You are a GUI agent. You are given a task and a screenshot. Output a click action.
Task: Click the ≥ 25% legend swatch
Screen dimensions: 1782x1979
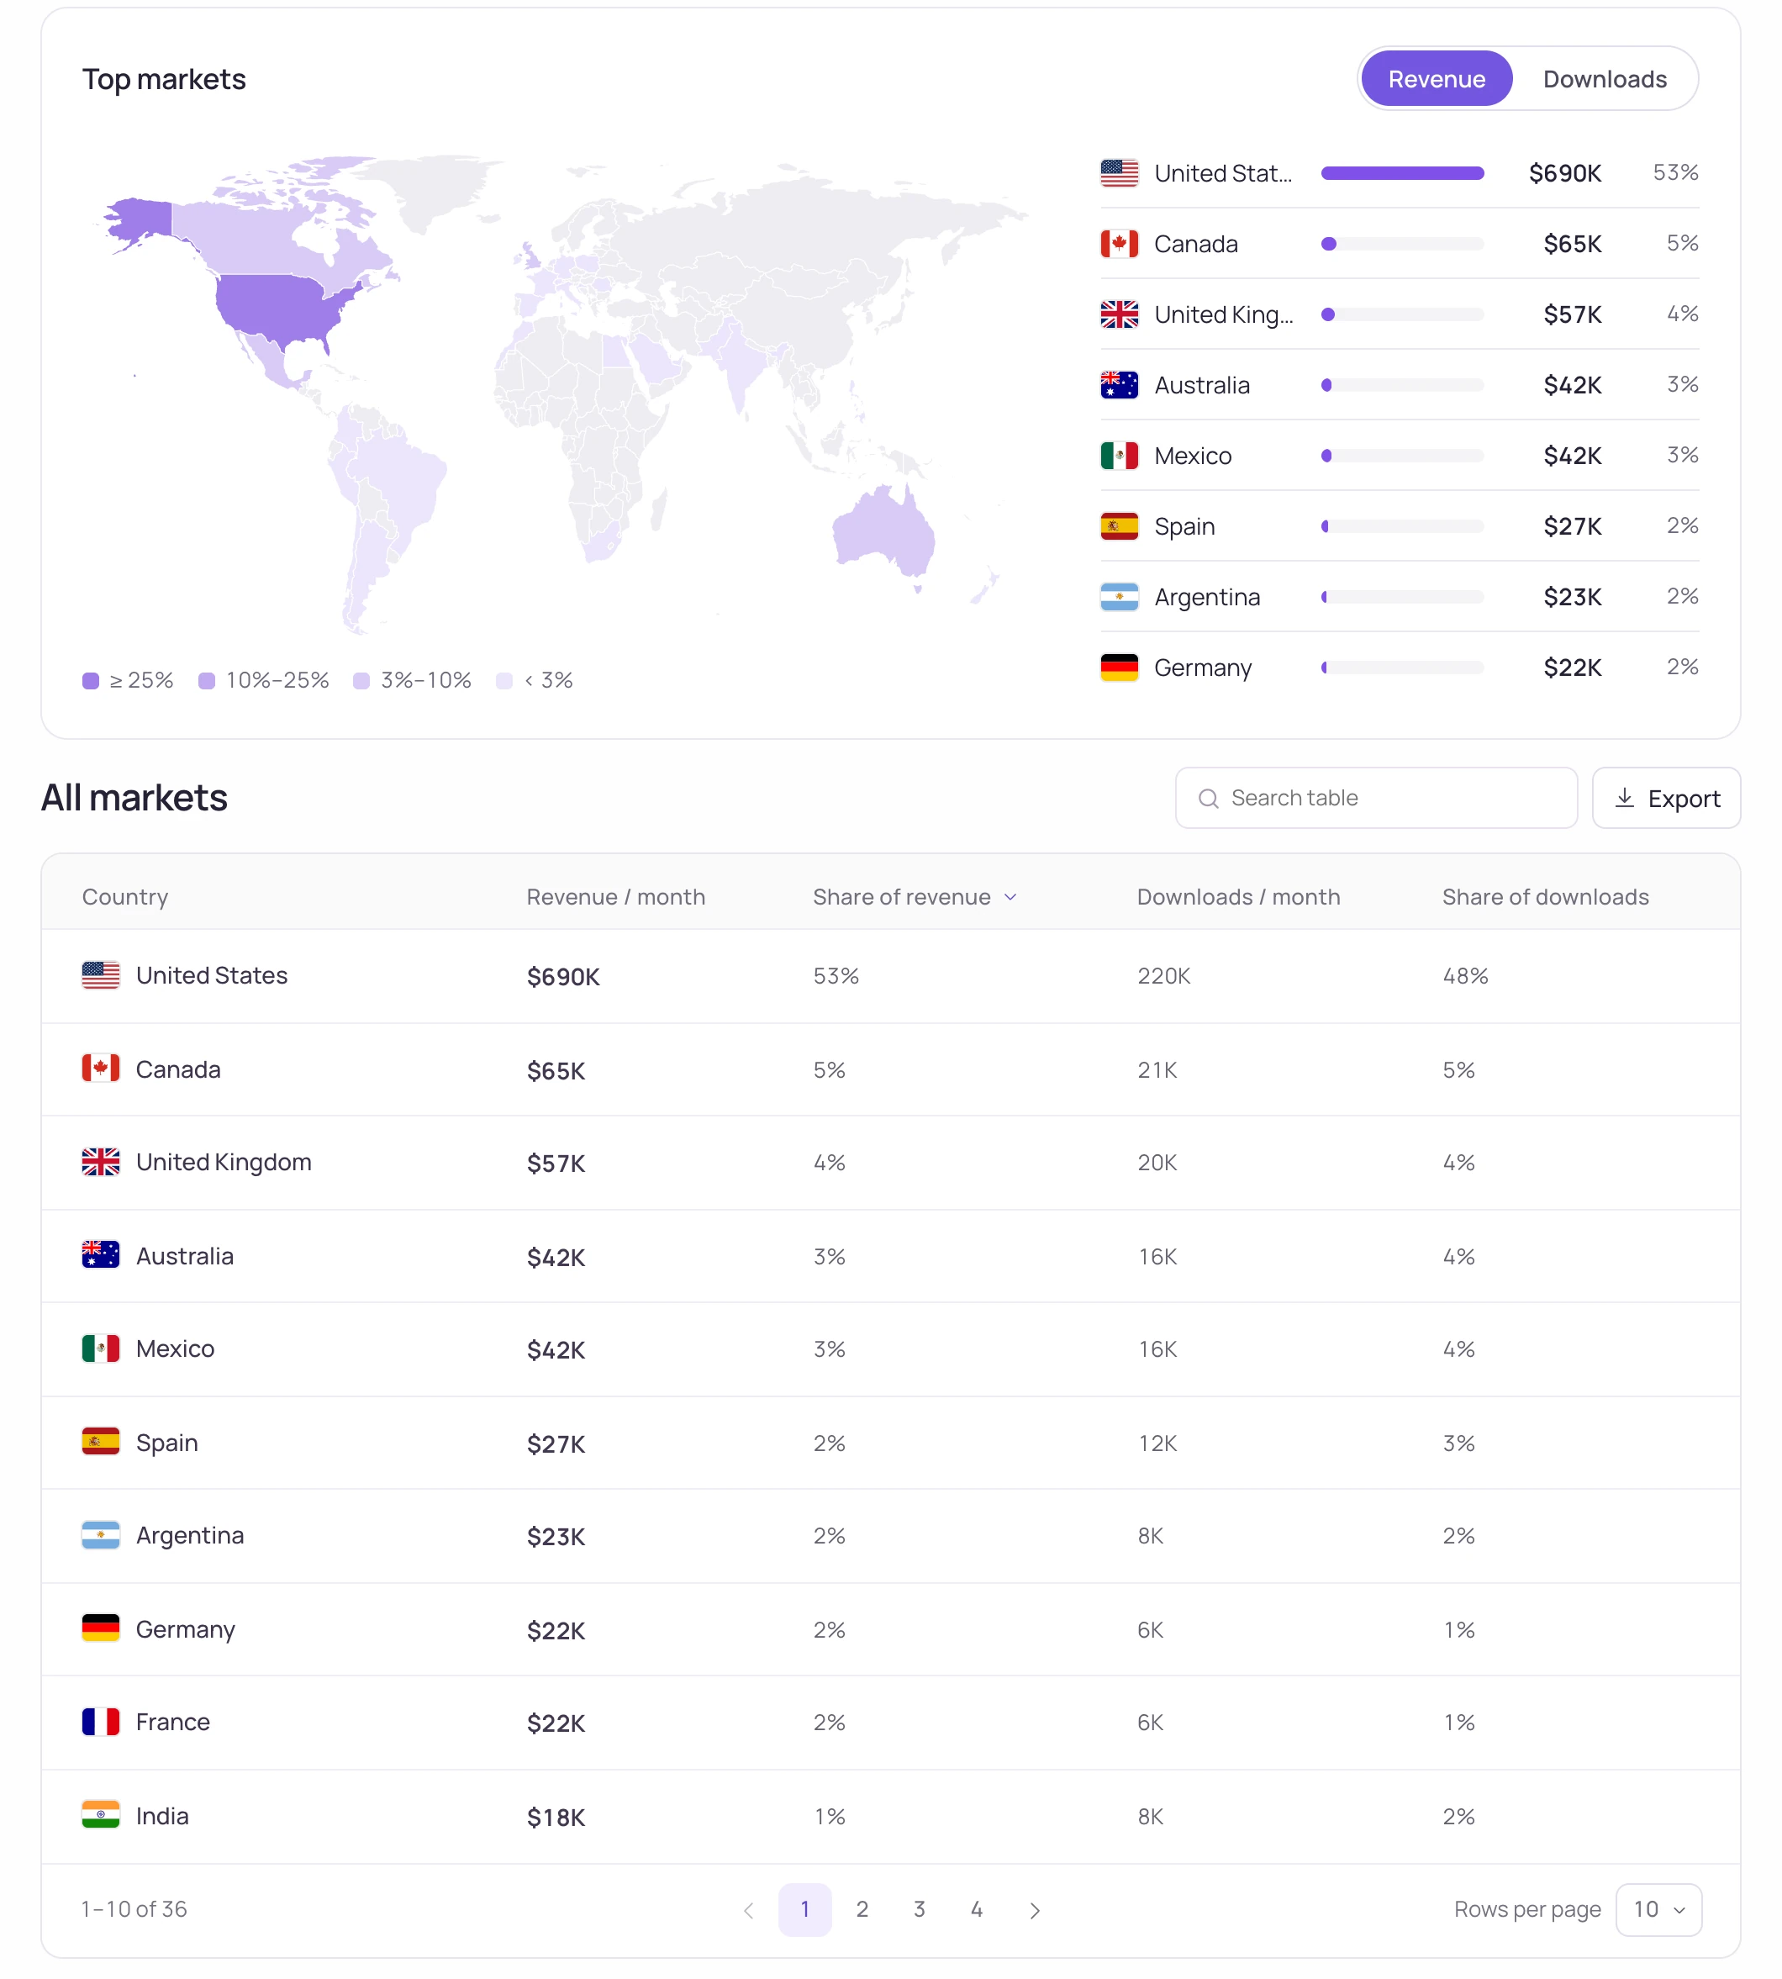91,681
